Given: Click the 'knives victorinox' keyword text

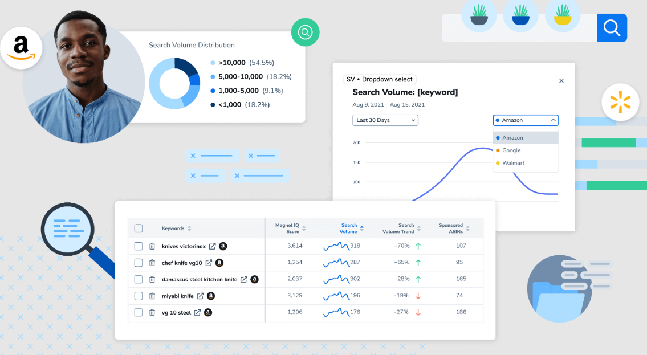Looking at the screenshot, I should [x=184, y=246].
